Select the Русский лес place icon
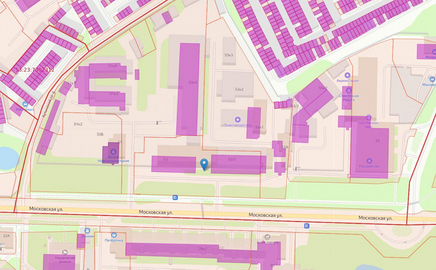 [369, 161]
